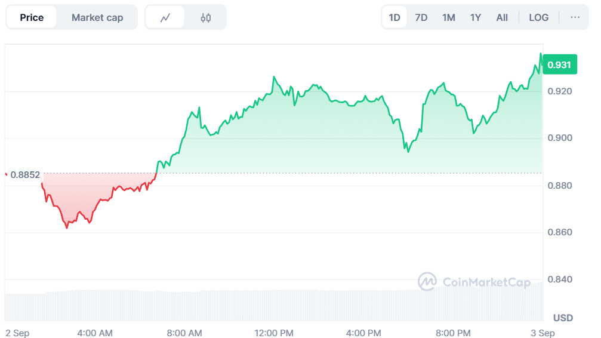Select the Market cap tab
The height and width of the screenshot is (338, 601).
(x=97, y=17)
